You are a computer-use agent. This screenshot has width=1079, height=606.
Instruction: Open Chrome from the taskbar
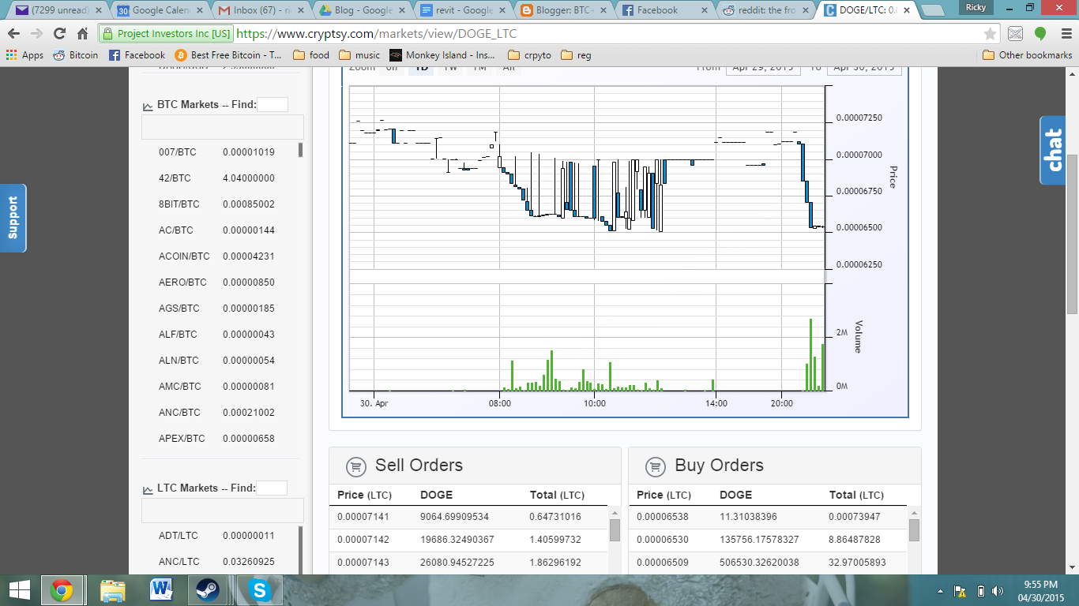[62, 590]
